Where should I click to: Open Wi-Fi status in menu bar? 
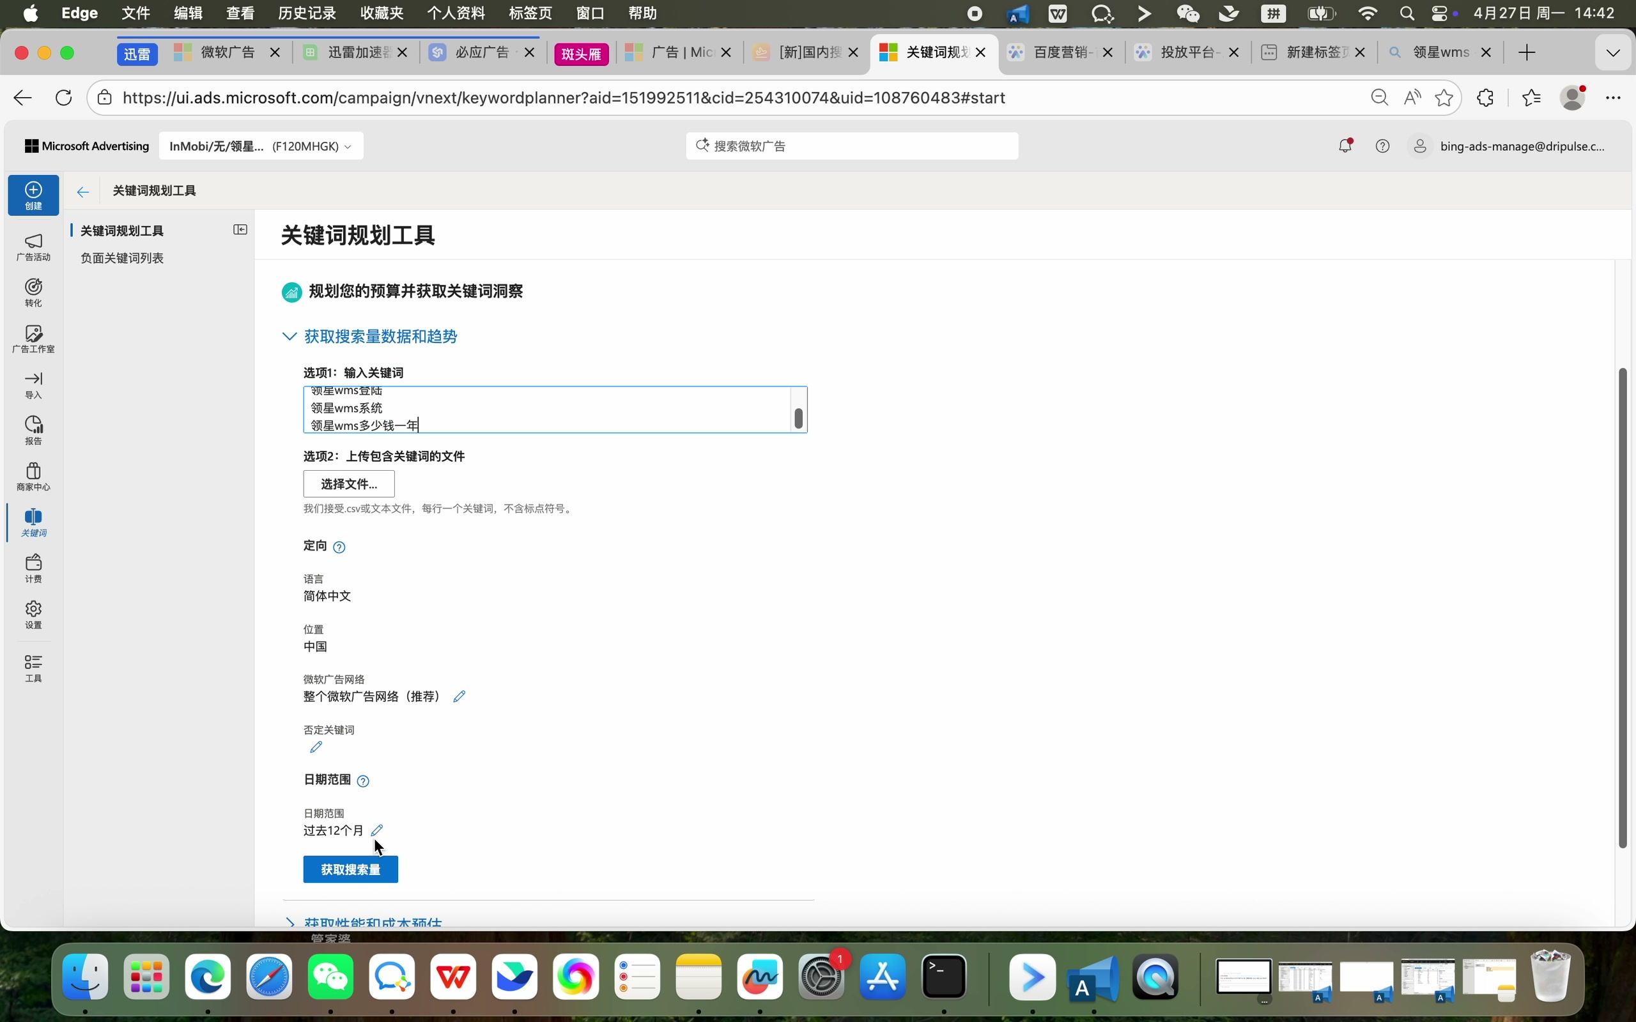coord(1368,13)
